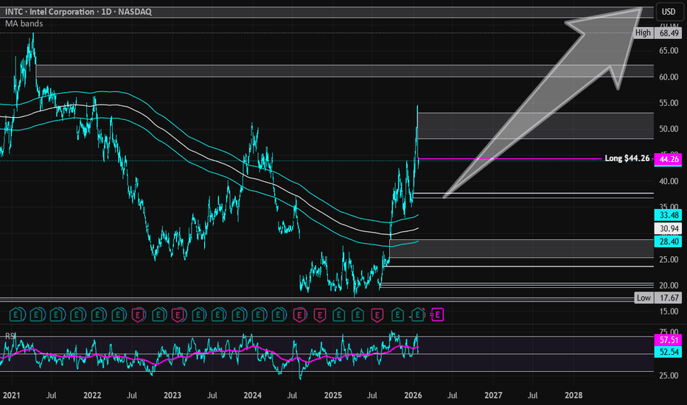Image resolution: width=687 pixels, height=405 pixels.
Task: Click the rightmost filled pink earnings marker
Action: pyautogui.click(x=436, y=315)
